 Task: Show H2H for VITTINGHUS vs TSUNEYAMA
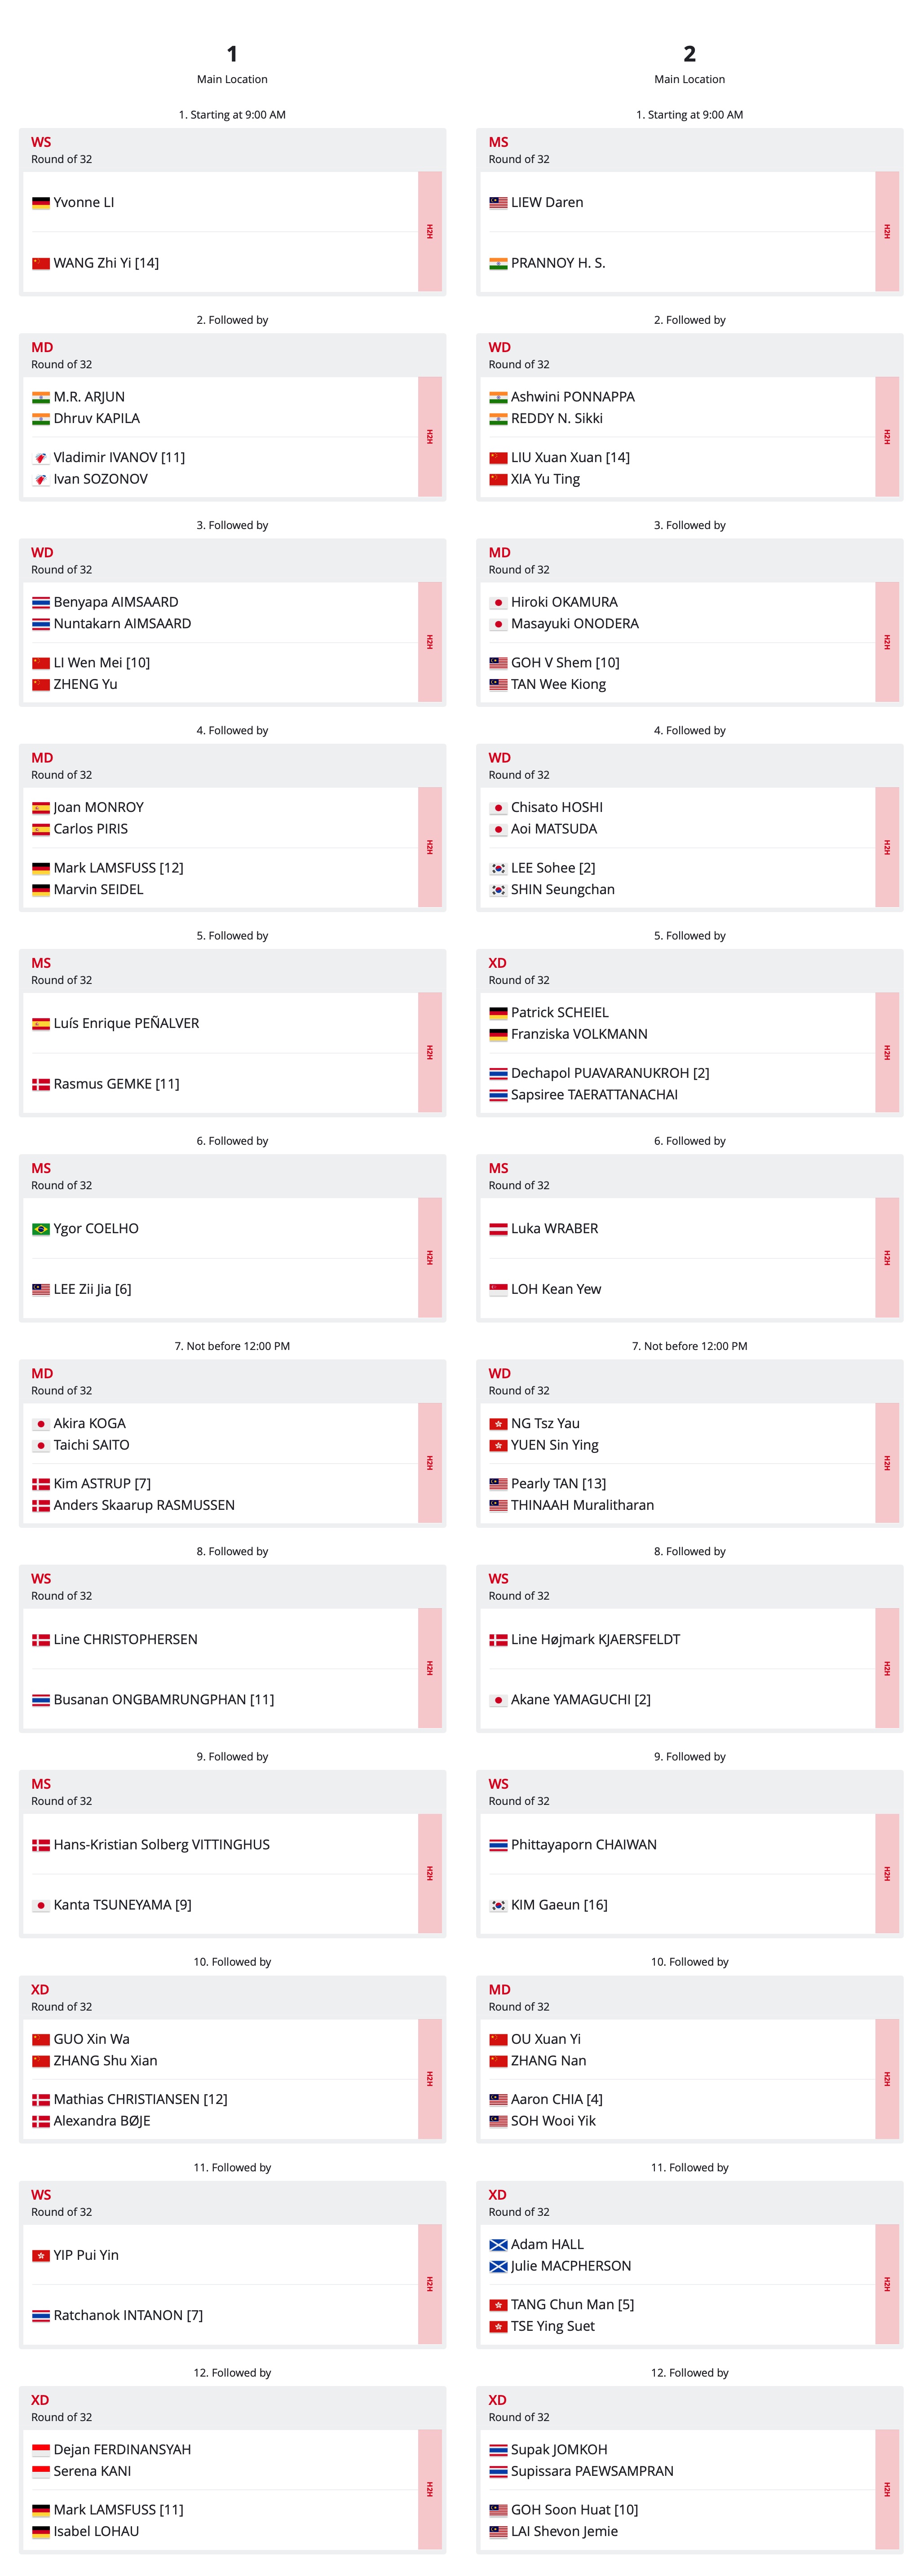[x=430, y=1873]
